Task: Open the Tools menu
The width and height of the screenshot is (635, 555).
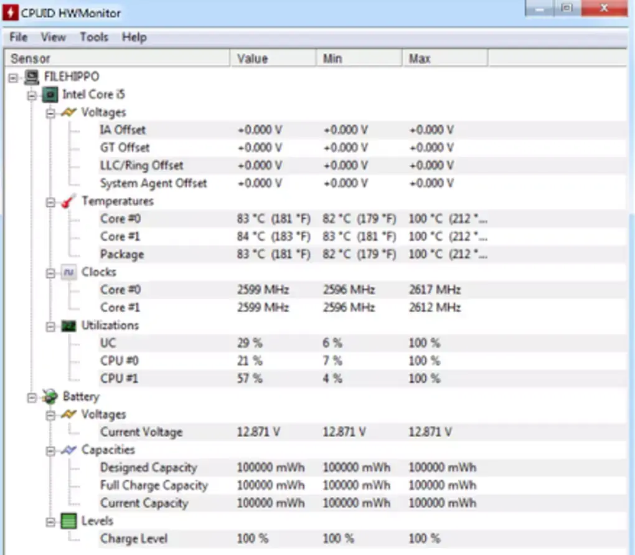Action: (94, 37)
